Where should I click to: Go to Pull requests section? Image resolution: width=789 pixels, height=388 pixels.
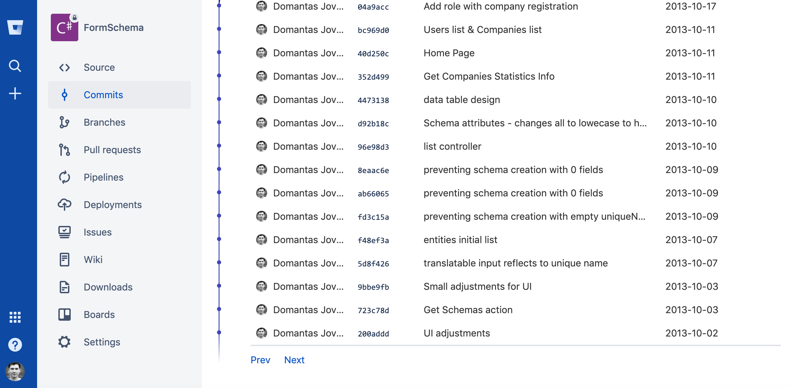(112, 150)
